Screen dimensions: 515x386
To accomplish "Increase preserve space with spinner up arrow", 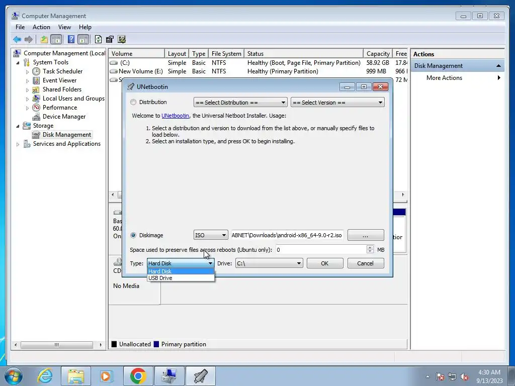I will [370, 247].
